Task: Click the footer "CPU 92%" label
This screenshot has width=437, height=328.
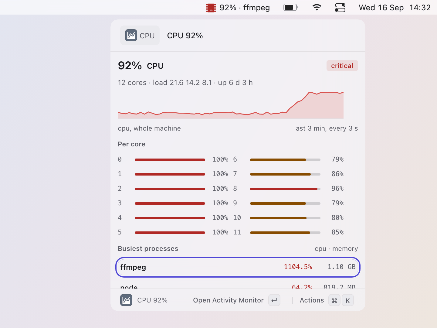Action: pos(152,300)
